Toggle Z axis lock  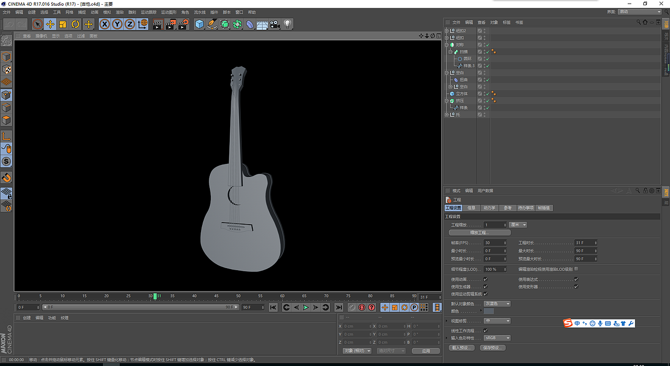130,24
